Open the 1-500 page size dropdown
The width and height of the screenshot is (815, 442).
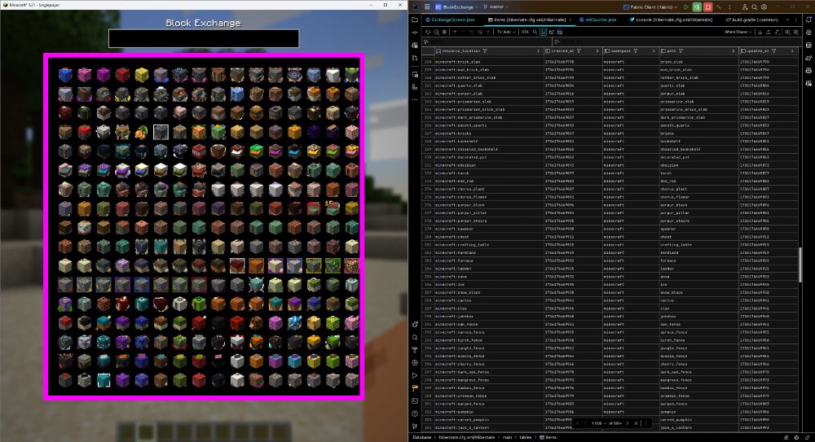point(599,423)
